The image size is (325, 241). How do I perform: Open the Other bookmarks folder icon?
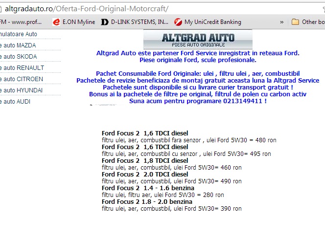pyautogui.click(x=295, y=22)
